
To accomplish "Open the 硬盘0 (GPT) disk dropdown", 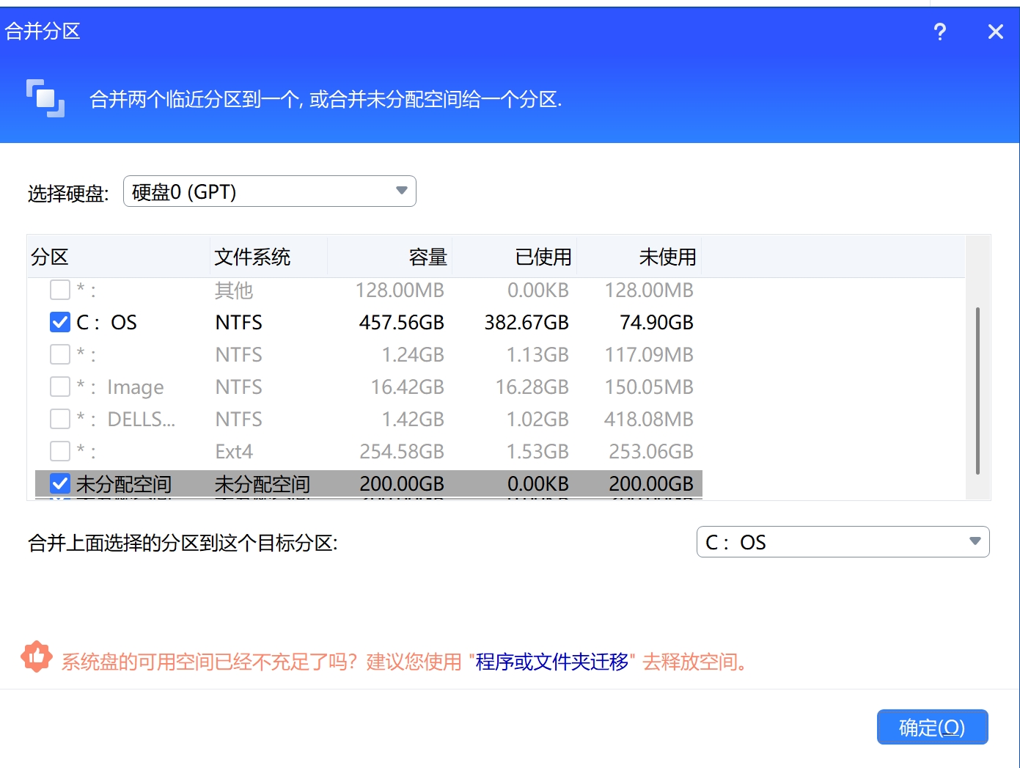I will tap(268, 191).
